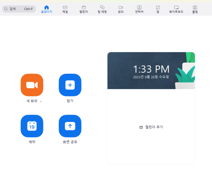This screenshot has height=171, width=212.
Task: Click the 새 회의 label
Action: pos(32,101)
